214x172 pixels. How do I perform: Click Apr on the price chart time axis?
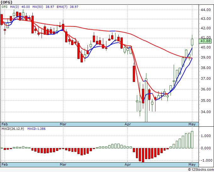pos(127,124)
